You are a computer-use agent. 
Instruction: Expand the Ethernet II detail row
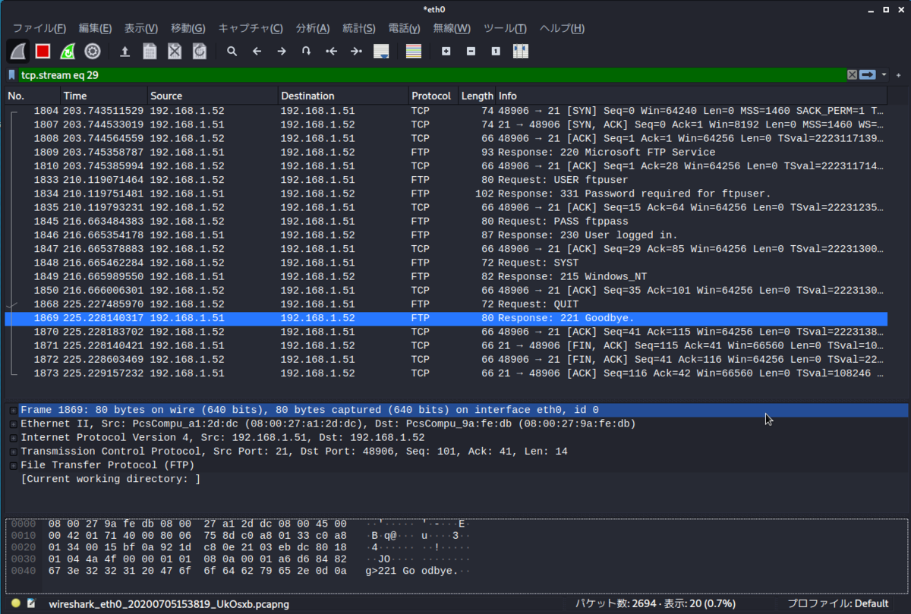pyautogui.click(x=13, y=424)
